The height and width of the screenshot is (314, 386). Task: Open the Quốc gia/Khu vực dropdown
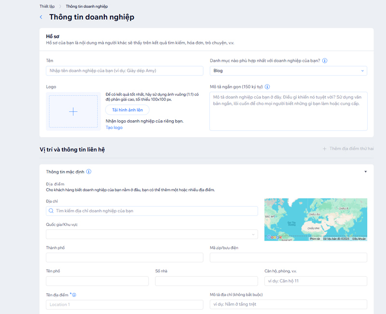click(152, 234)
